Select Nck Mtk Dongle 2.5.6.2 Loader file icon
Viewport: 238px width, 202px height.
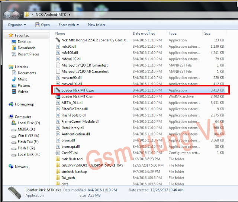pyautogui.click(x=58, y=40)
